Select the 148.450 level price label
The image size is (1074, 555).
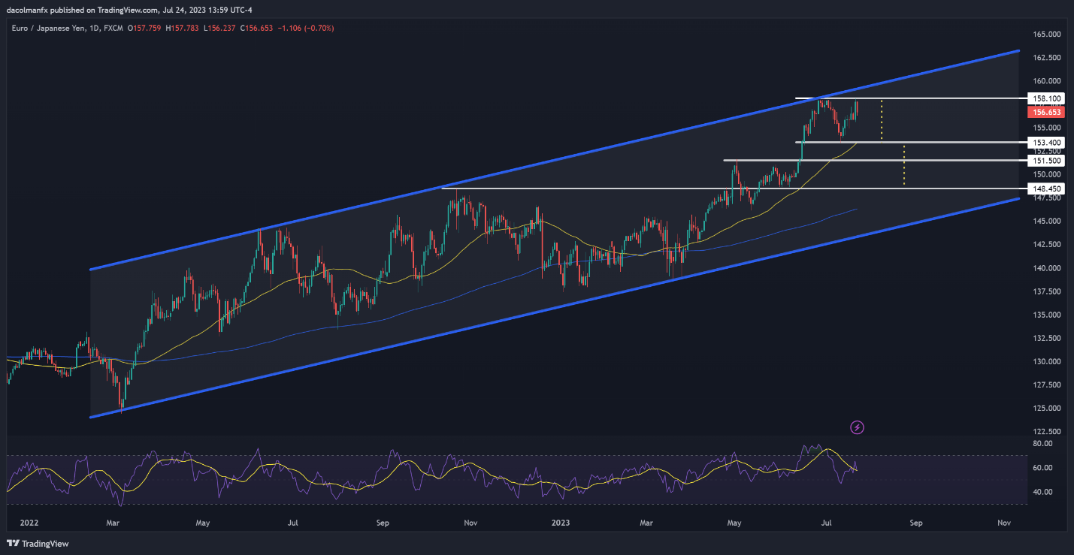pyautogui.click(x=1045, y=188)
